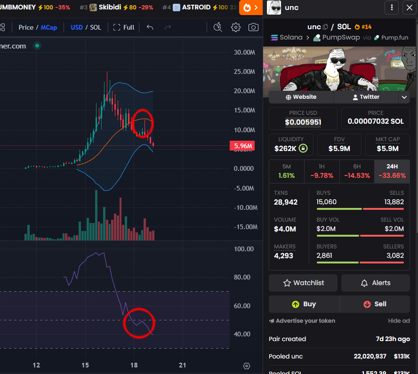The width and height of the screenshot is (418, 374).
Task: Click the MKT CAP $5.9M box
Action: (x=387, y=144)
